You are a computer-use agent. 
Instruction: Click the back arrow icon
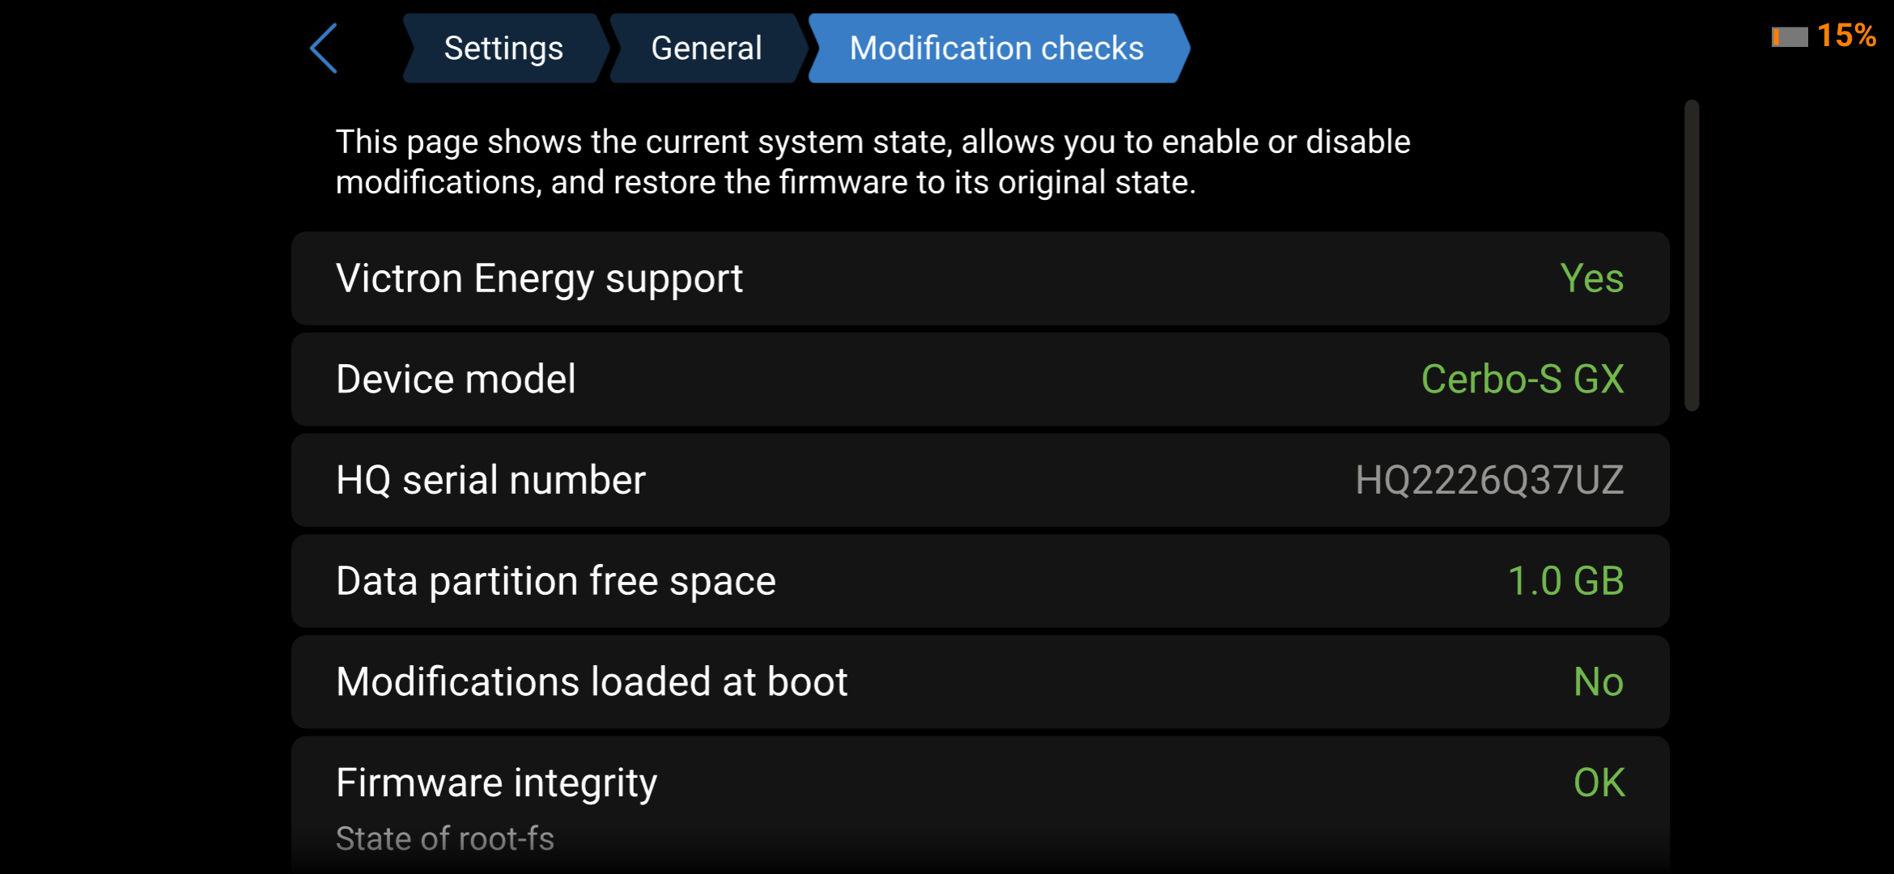click(x=324, y=49)
